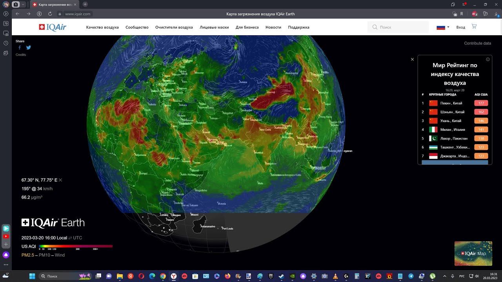Open "Для бизнеса" menu
The image size is (502, 282).
[247, 27]
